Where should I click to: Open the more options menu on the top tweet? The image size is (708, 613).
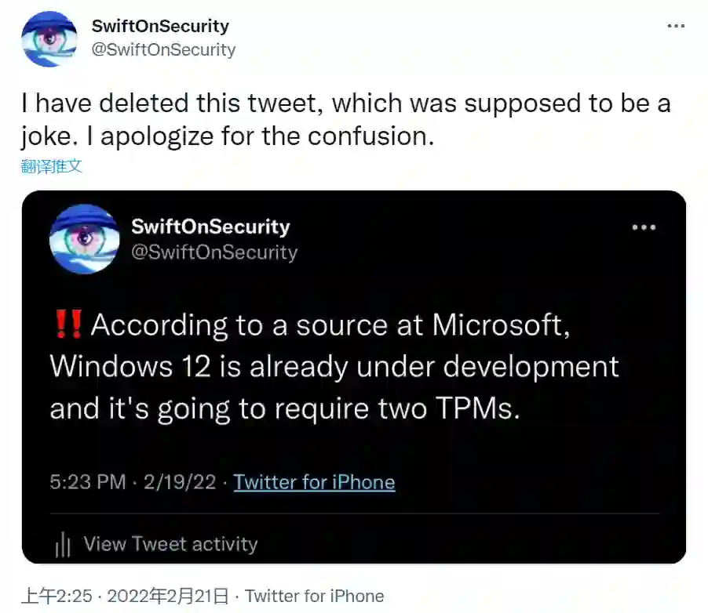[x=676, y=26]
